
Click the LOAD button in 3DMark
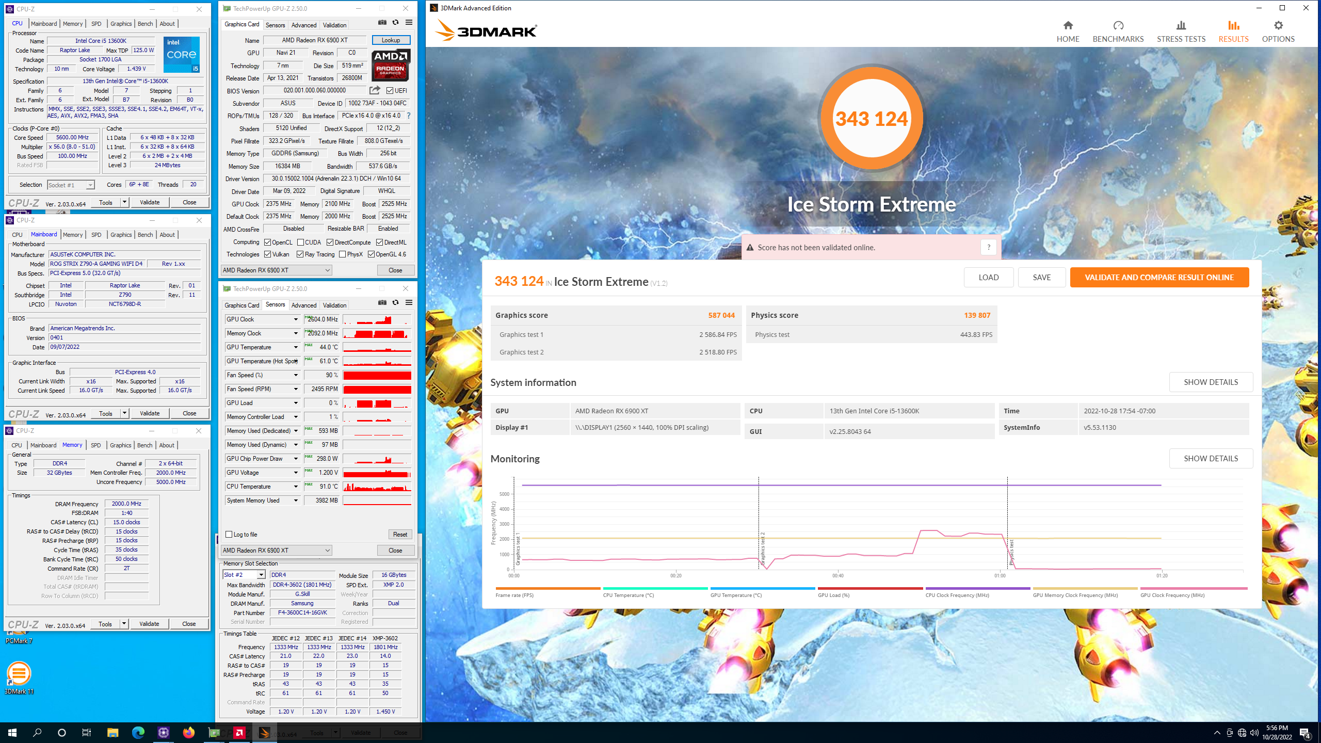click(988, 277)
